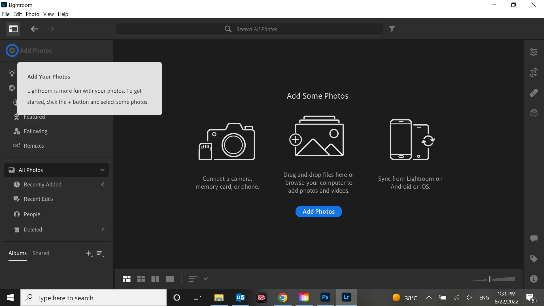Open the Photo menu
544x306 pixels.
(x=32, y=14)
